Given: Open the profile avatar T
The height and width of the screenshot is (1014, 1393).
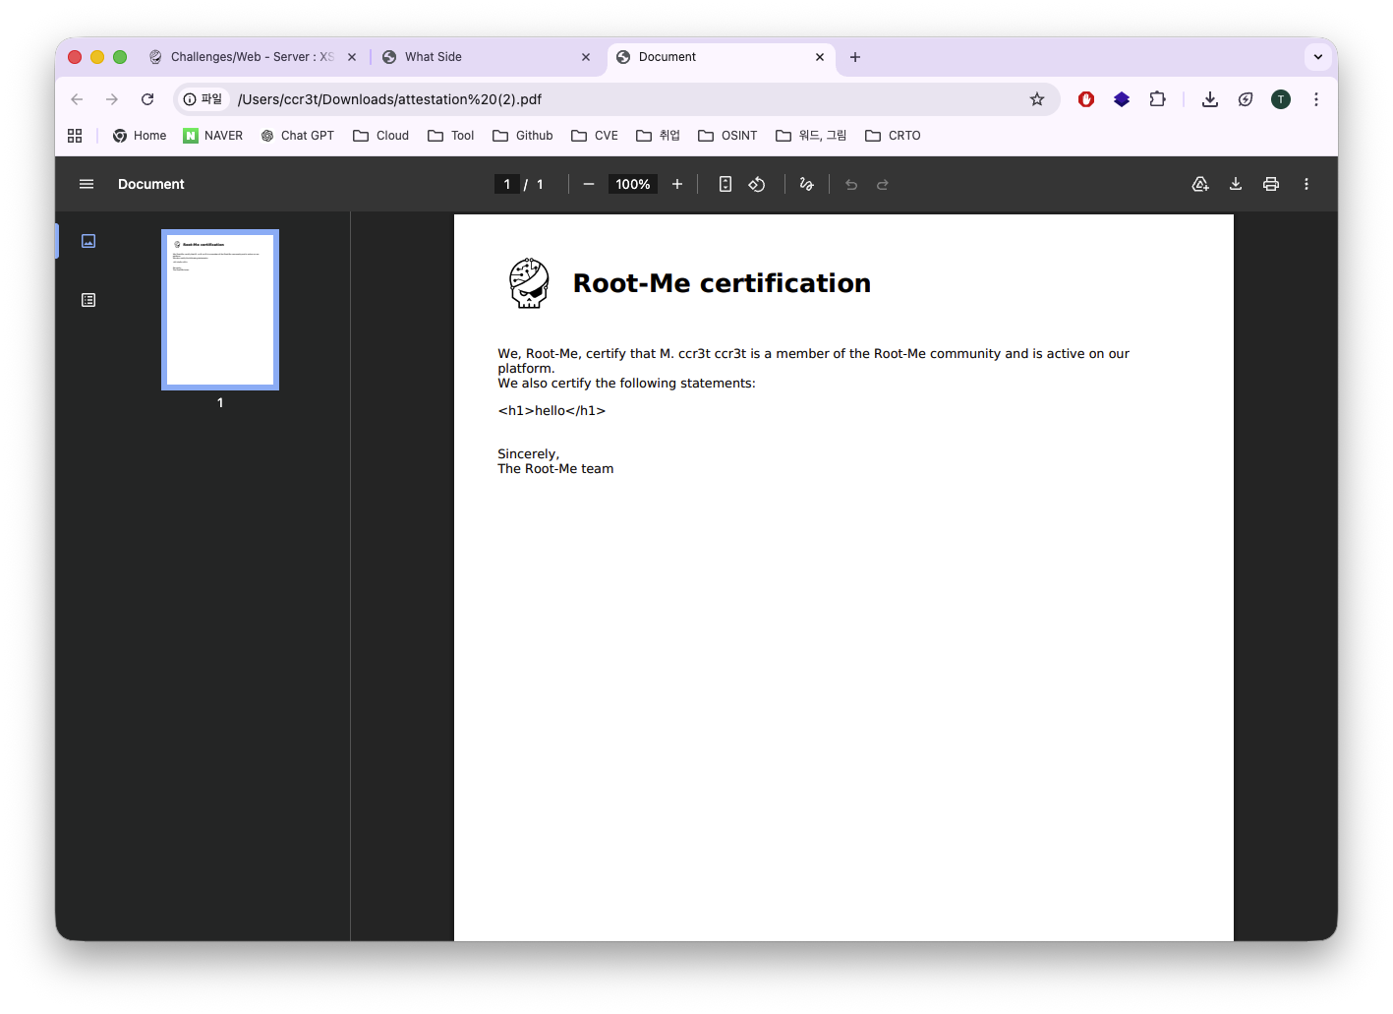Looking at the screenshot, I should click(1281, 99).
